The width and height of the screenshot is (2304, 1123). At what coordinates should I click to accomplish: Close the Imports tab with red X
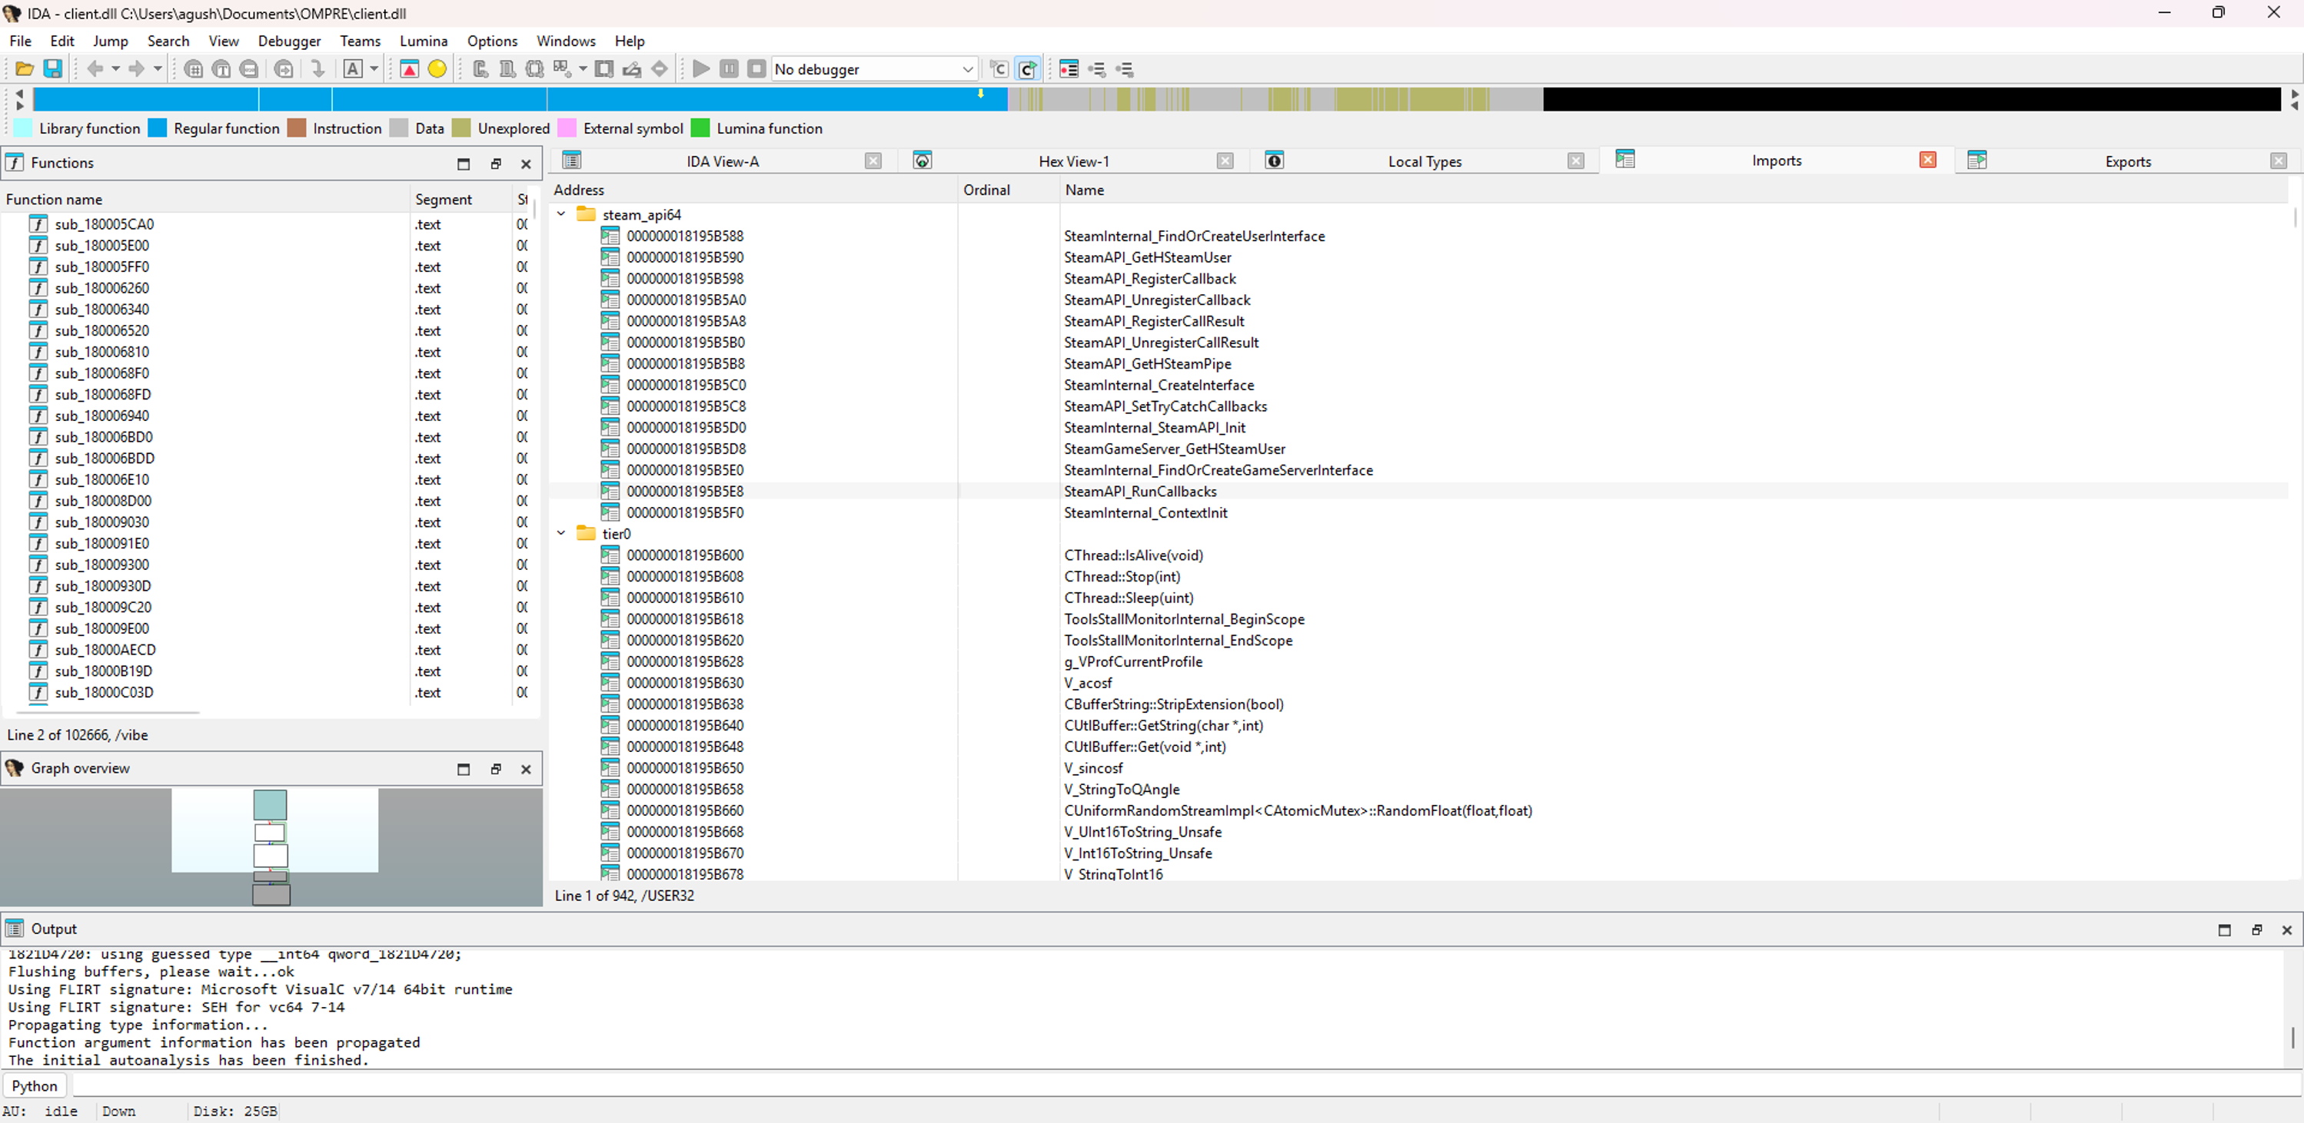point(1927,160)
